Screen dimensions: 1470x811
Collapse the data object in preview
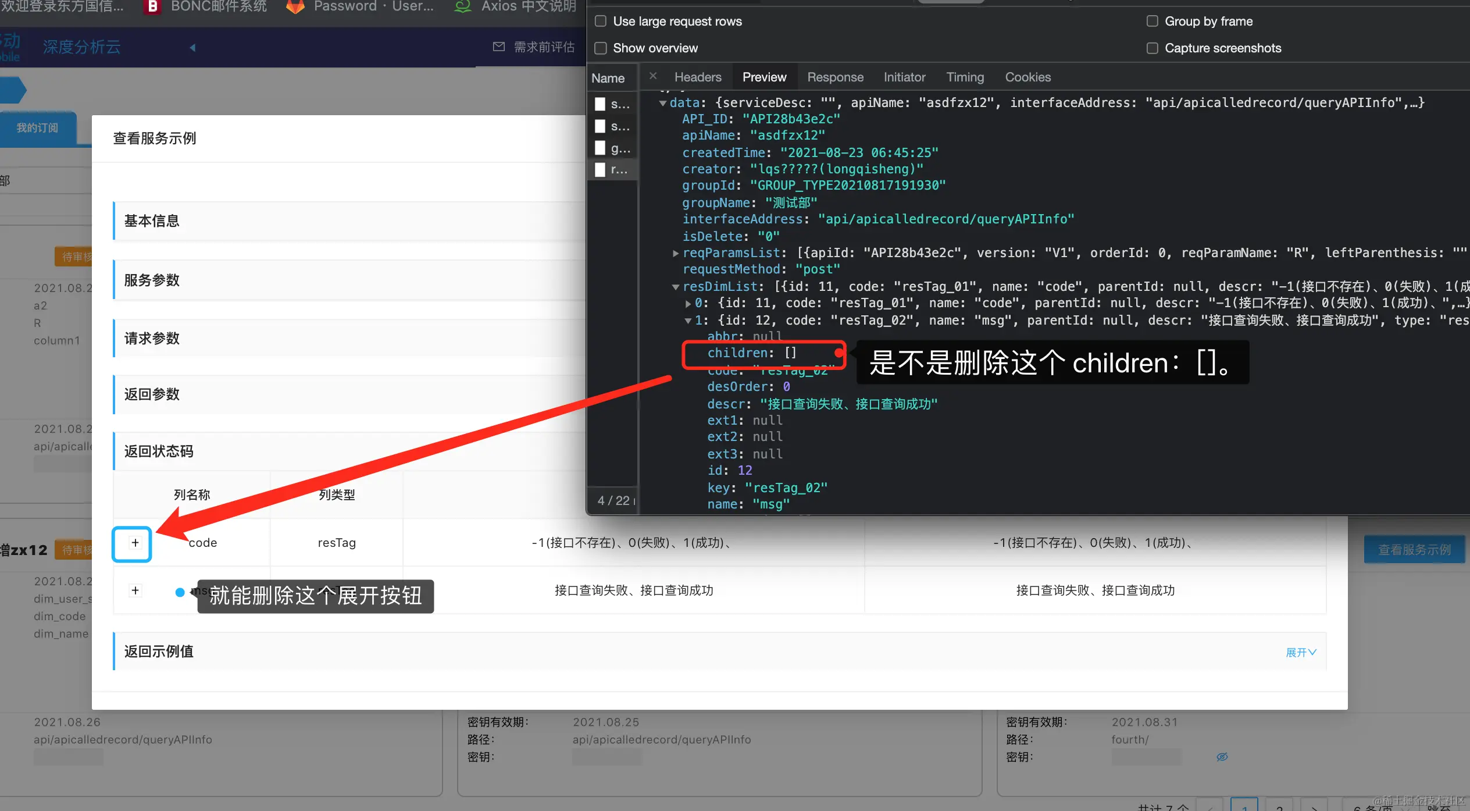(x=662, y=103)
